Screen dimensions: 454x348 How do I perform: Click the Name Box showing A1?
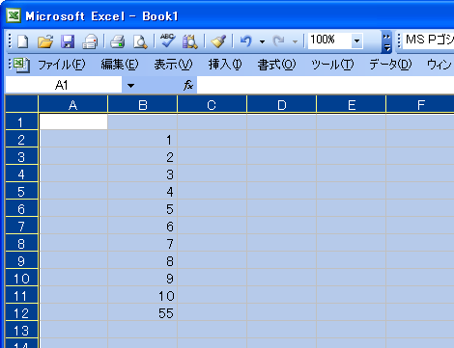click(64, 85)
